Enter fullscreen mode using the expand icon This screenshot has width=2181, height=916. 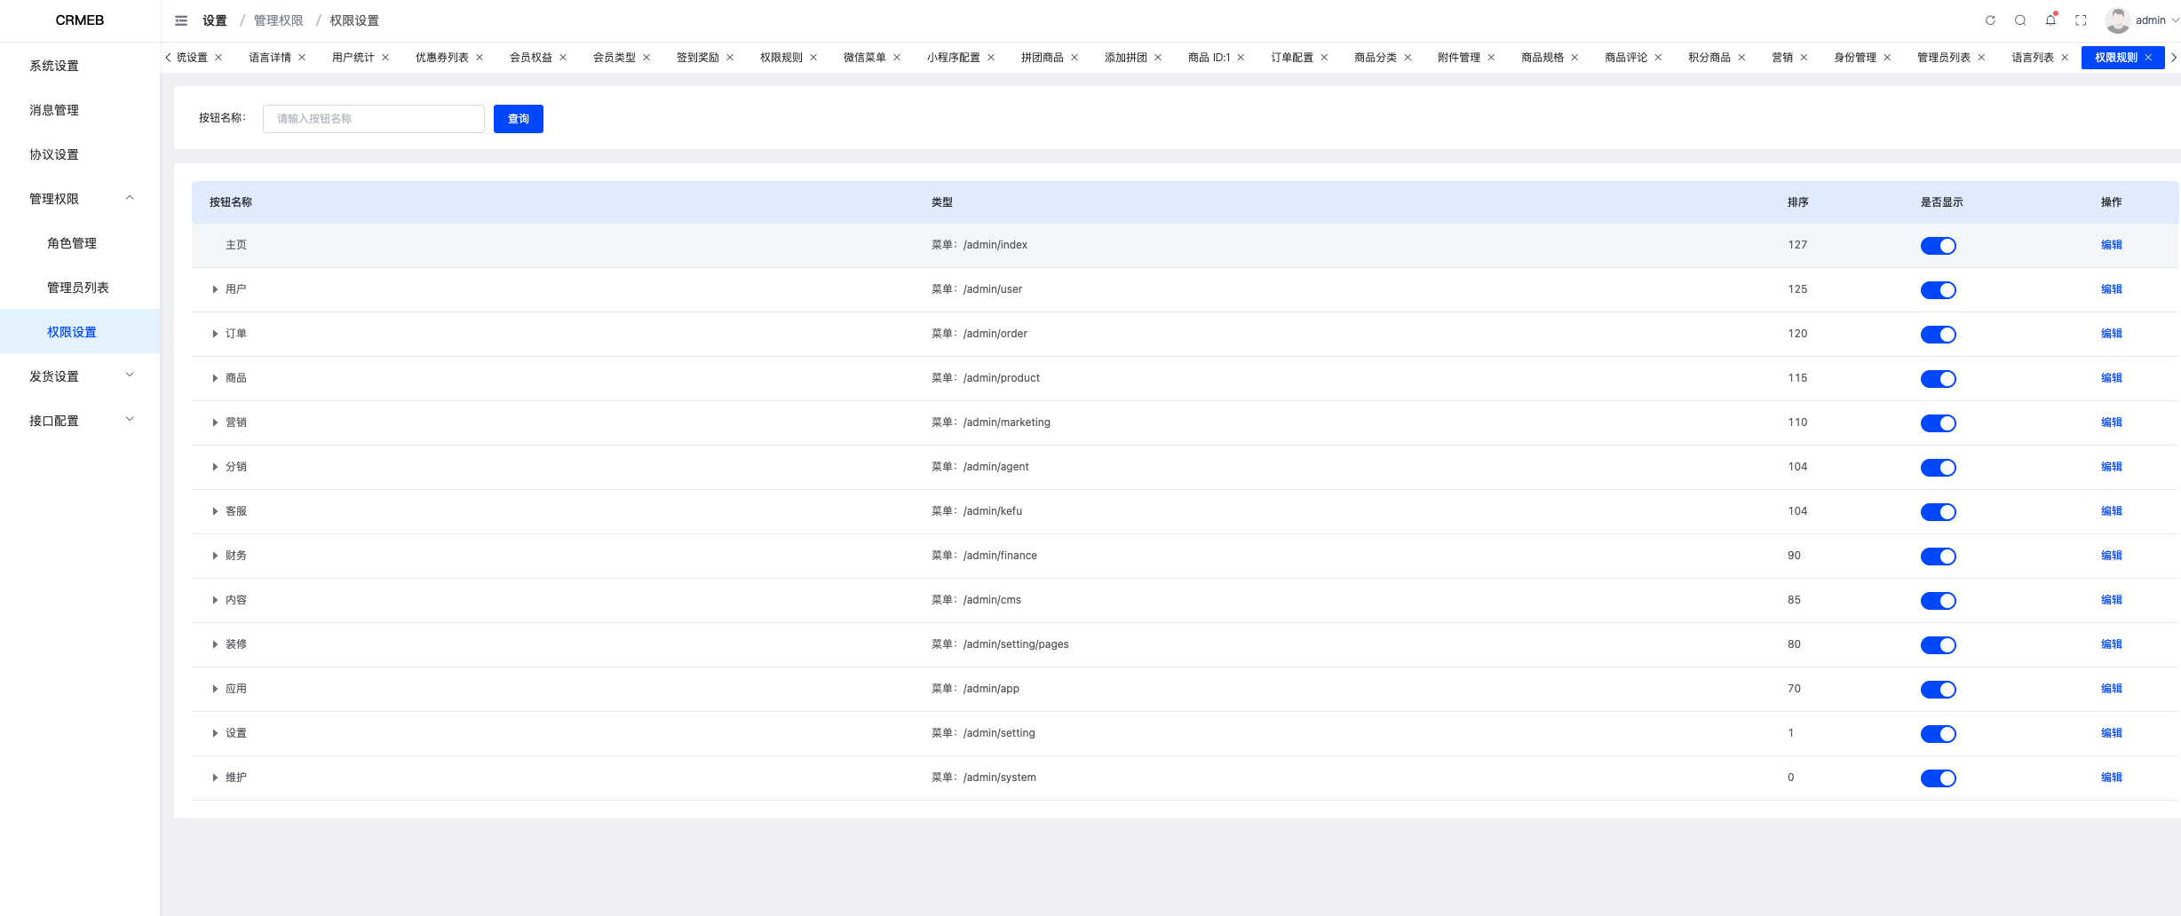click(x=2081, y=20)
